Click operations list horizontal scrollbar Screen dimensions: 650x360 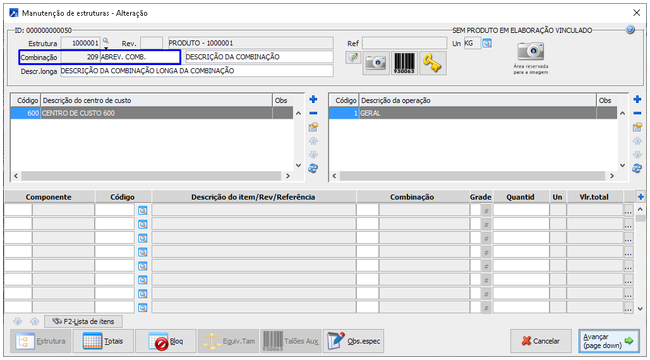(472, 176)
